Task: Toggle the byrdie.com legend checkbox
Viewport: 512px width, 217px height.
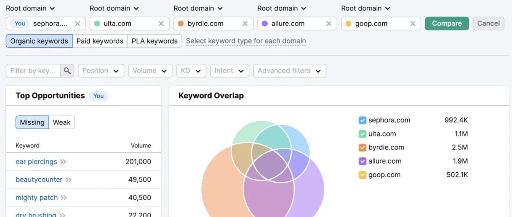Action: tap(362, 147)
